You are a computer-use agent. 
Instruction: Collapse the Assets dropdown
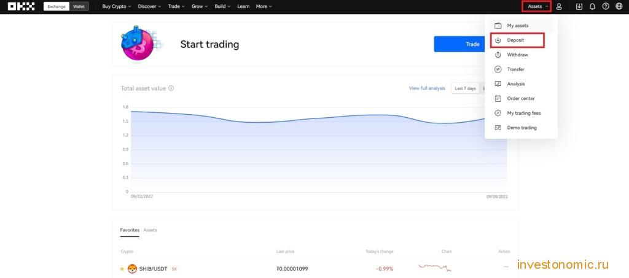pyautogui.click(x=537, y=6)
